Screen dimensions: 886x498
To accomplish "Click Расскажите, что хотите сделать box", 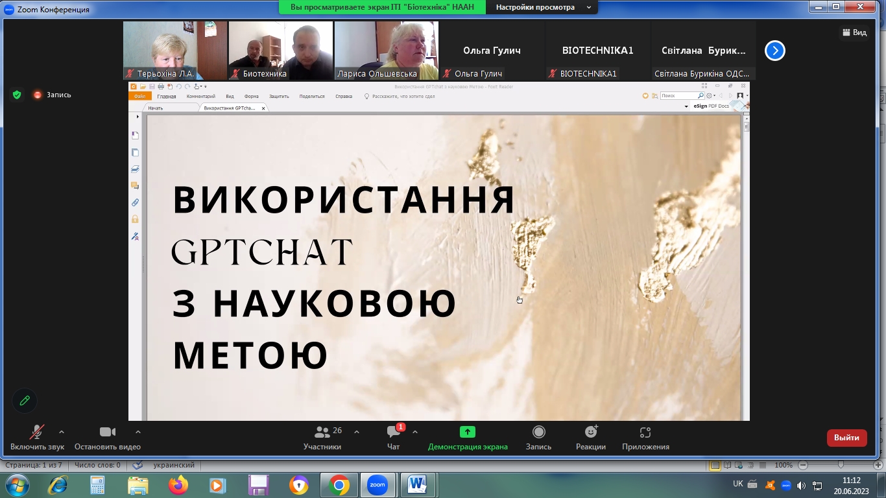I will [x=399, y=96].
